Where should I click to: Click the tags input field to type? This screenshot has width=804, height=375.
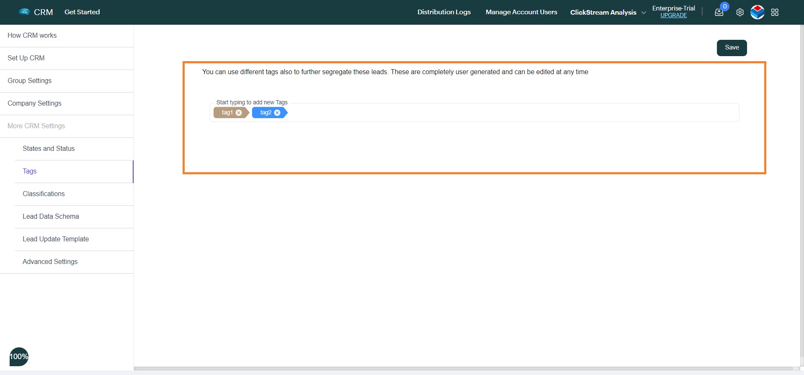[x=474, y=113]
